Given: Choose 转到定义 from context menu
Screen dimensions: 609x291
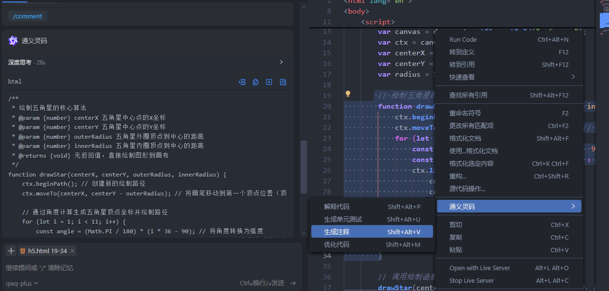Looking at the screenshot, I should coord(509,52).
